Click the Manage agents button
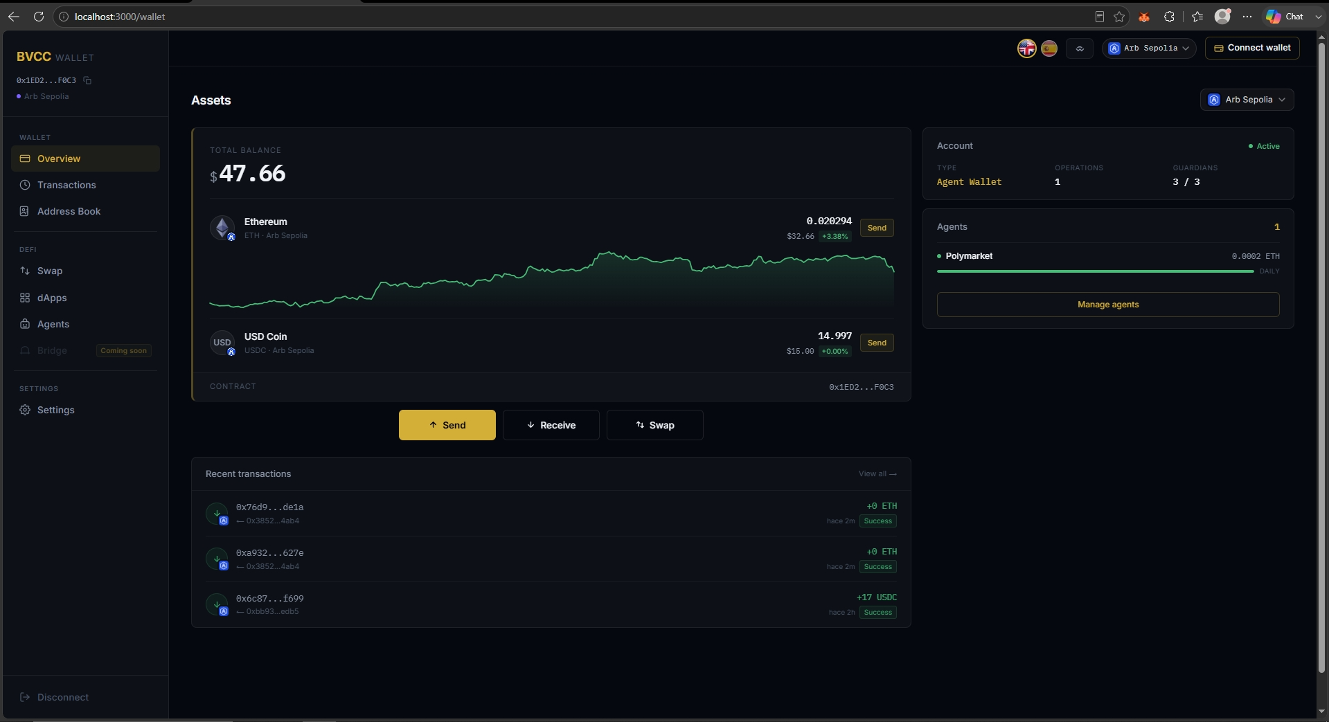The width and height of the screenshot is (1329, 722). pyautogui.click(x=1108, y=305)
